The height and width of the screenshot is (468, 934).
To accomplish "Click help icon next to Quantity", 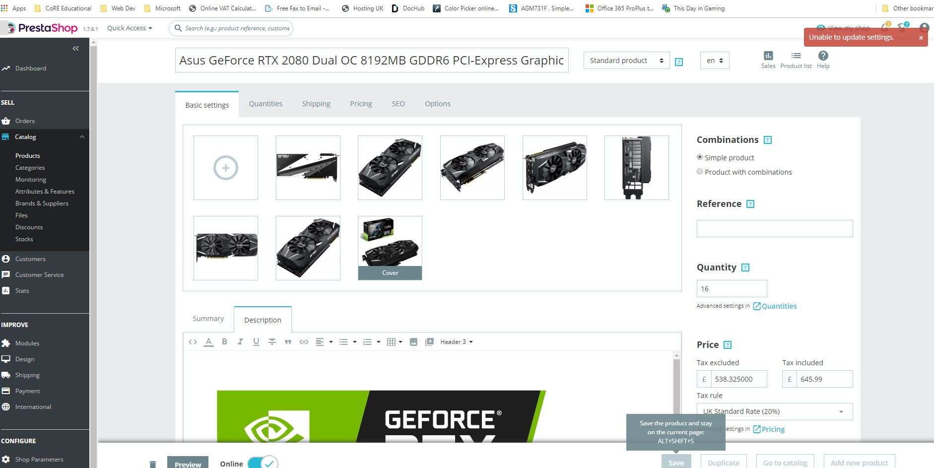I will (x=745, y=267).
